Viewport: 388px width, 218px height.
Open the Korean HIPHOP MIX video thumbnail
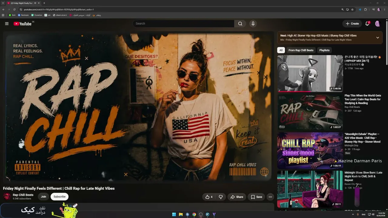[x=310, y=73]
